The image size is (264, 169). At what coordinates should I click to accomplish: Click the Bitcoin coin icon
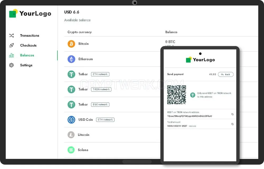click(71, 44)
